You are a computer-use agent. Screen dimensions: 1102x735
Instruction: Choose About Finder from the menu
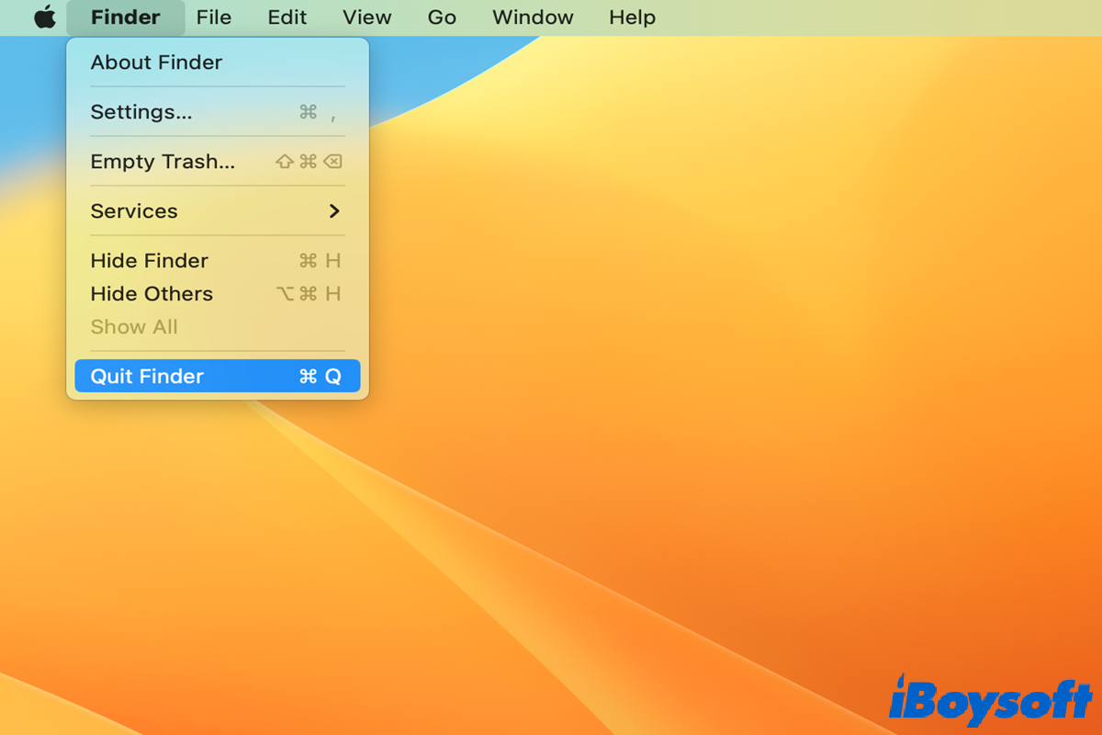pos(156,62)
